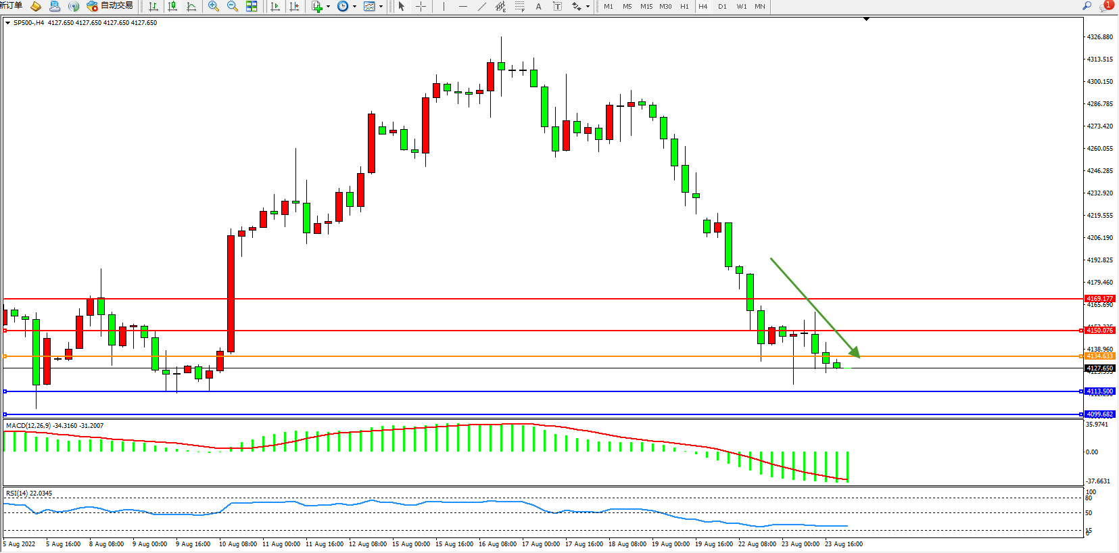Toggle chart auto scroll button
Screen dimensions: 1119x553
pos(275,6)
